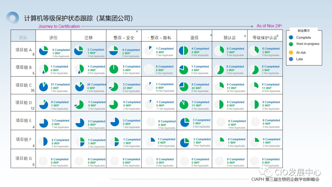Click the Complete blue legend dot

tap(291, 38)
